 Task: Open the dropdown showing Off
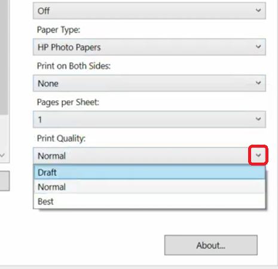(149, 11)
